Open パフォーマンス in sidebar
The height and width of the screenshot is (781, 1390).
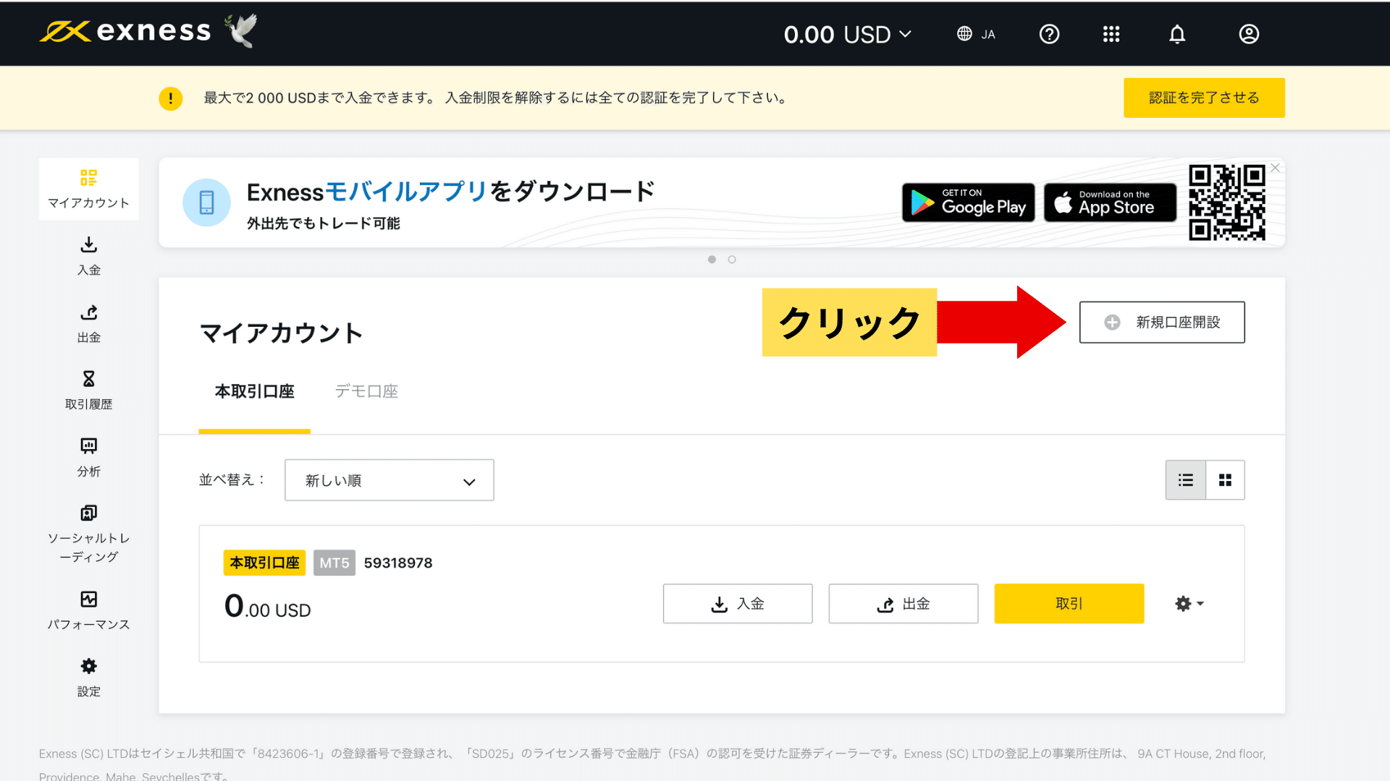pyautogui.click(x=88, y=610)
